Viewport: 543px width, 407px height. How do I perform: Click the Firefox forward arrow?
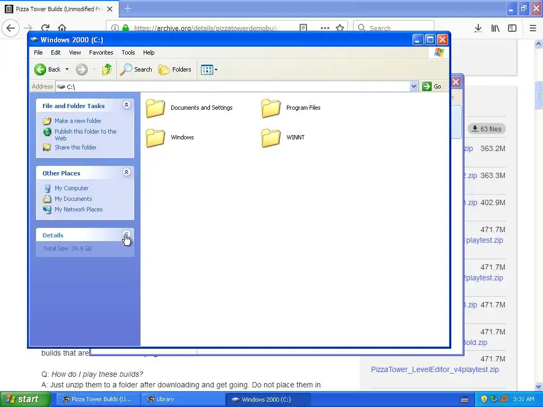[x=28, y=28]
